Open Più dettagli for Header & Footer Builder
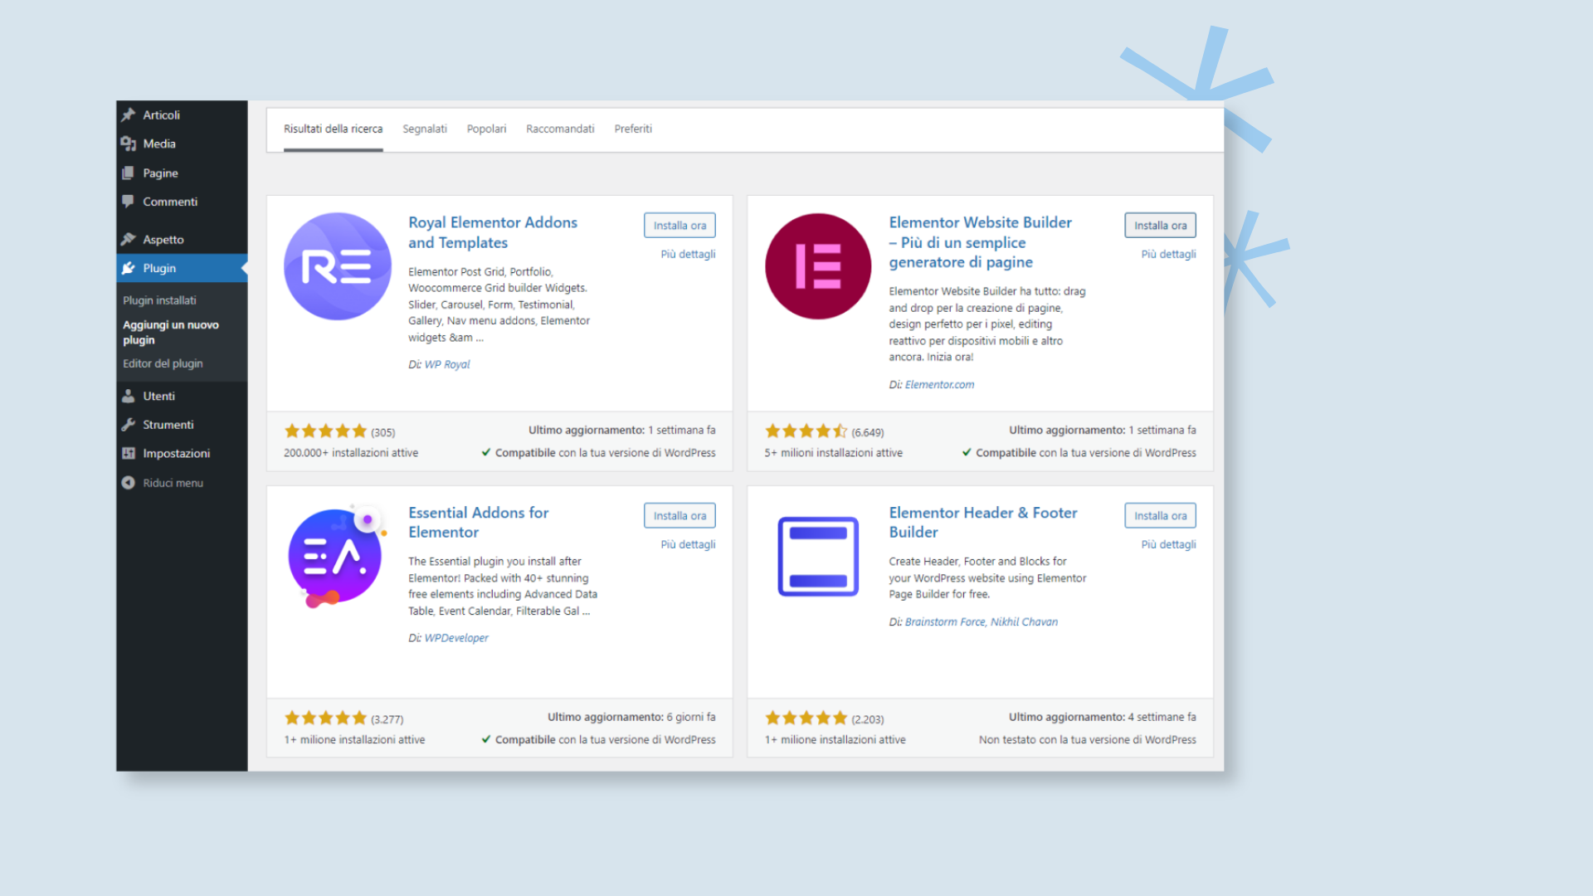Screen dimensions: 1593x896 (1168, 545)
